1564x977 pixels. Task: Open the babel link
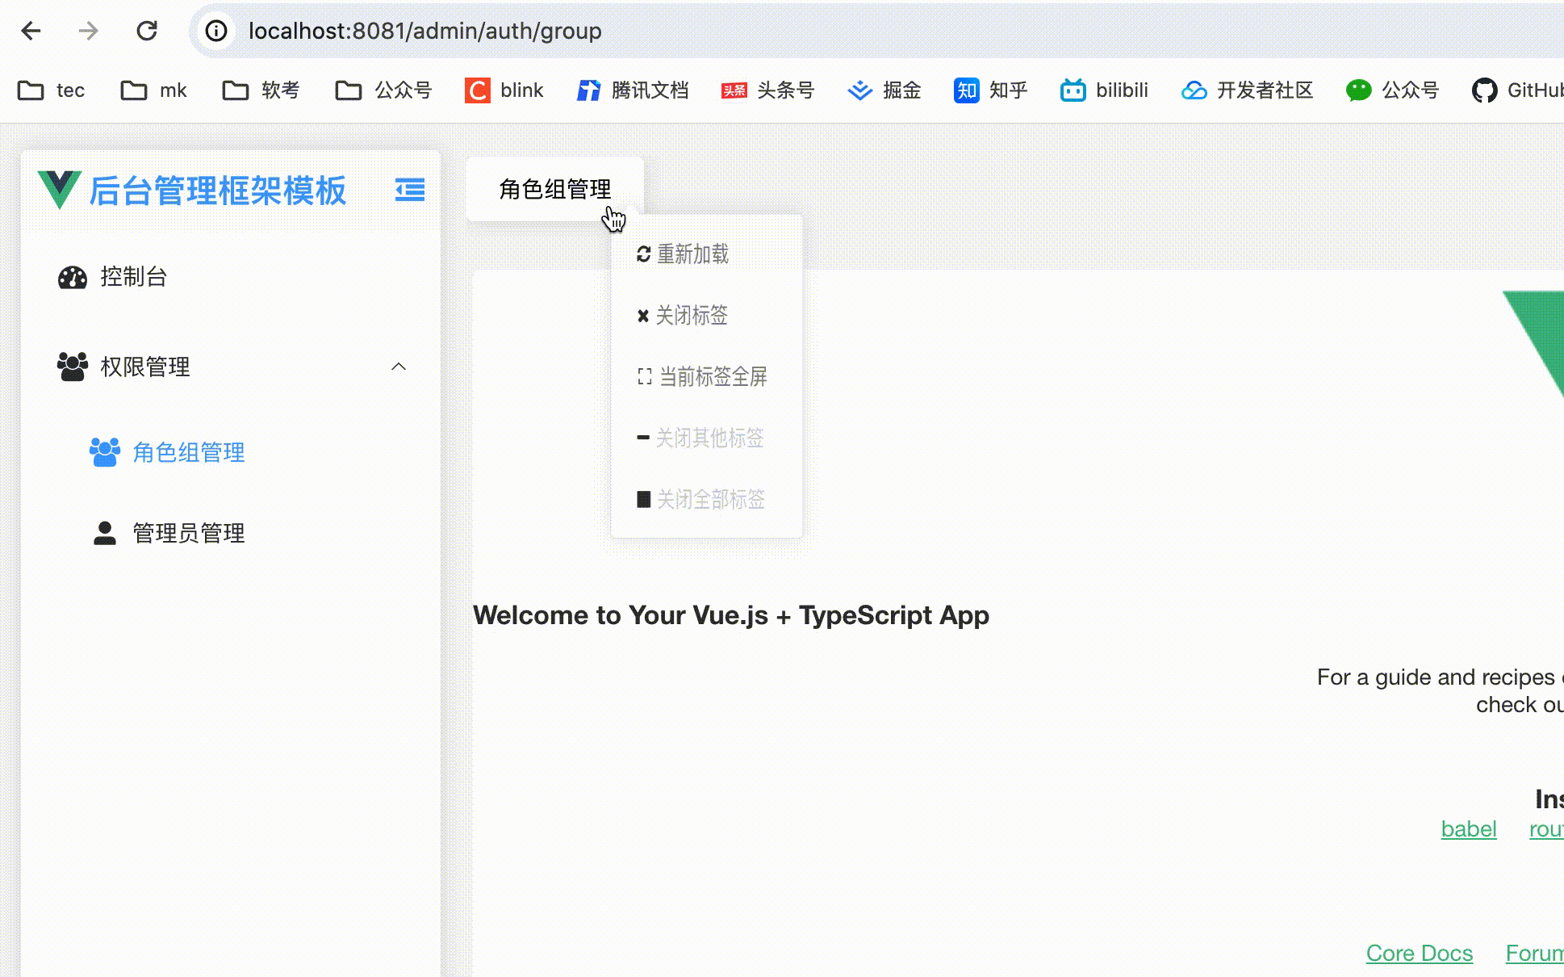point(1468,829)
